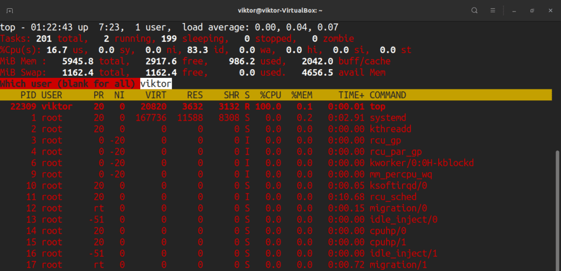The width and height of the screenshot is (561, 271).
Task: Click the idle_inject/1 process name
Action: [x=404, y=254]
